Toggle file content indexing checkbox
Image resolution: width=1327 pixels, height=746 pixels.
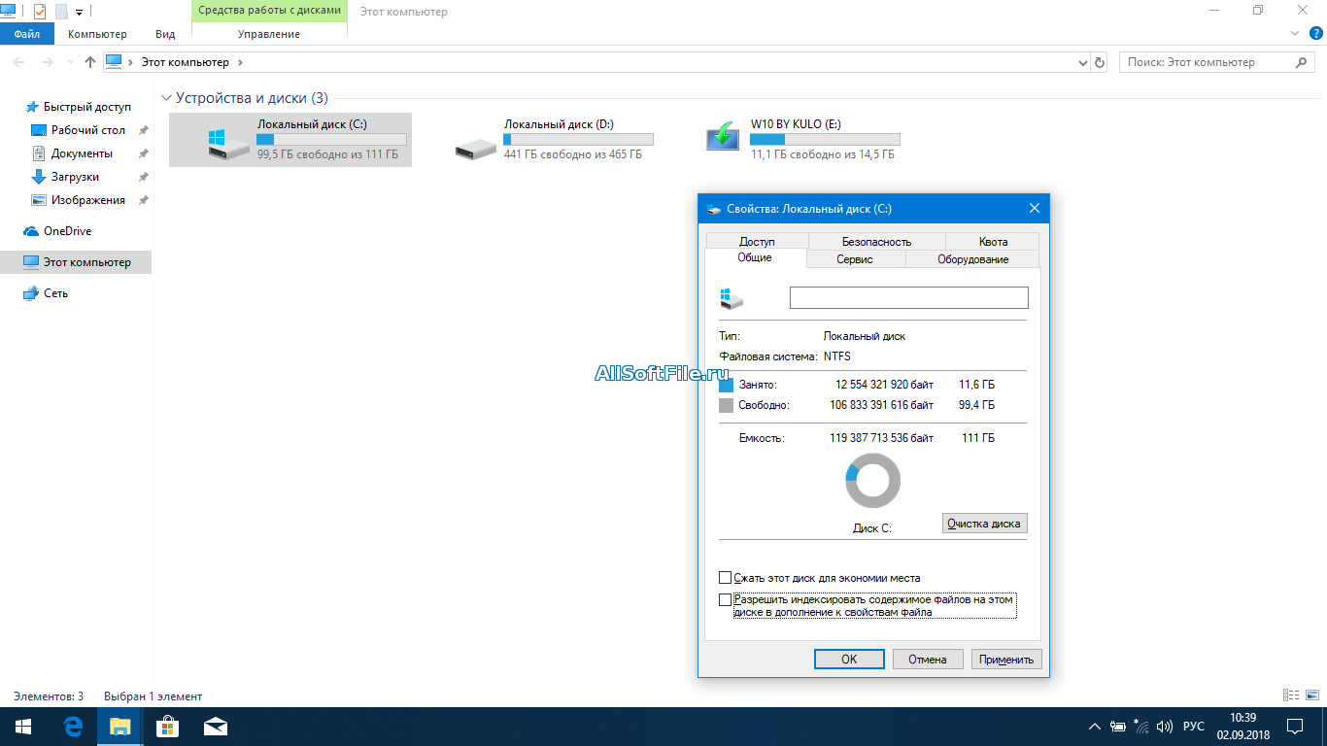click(725, 600)
